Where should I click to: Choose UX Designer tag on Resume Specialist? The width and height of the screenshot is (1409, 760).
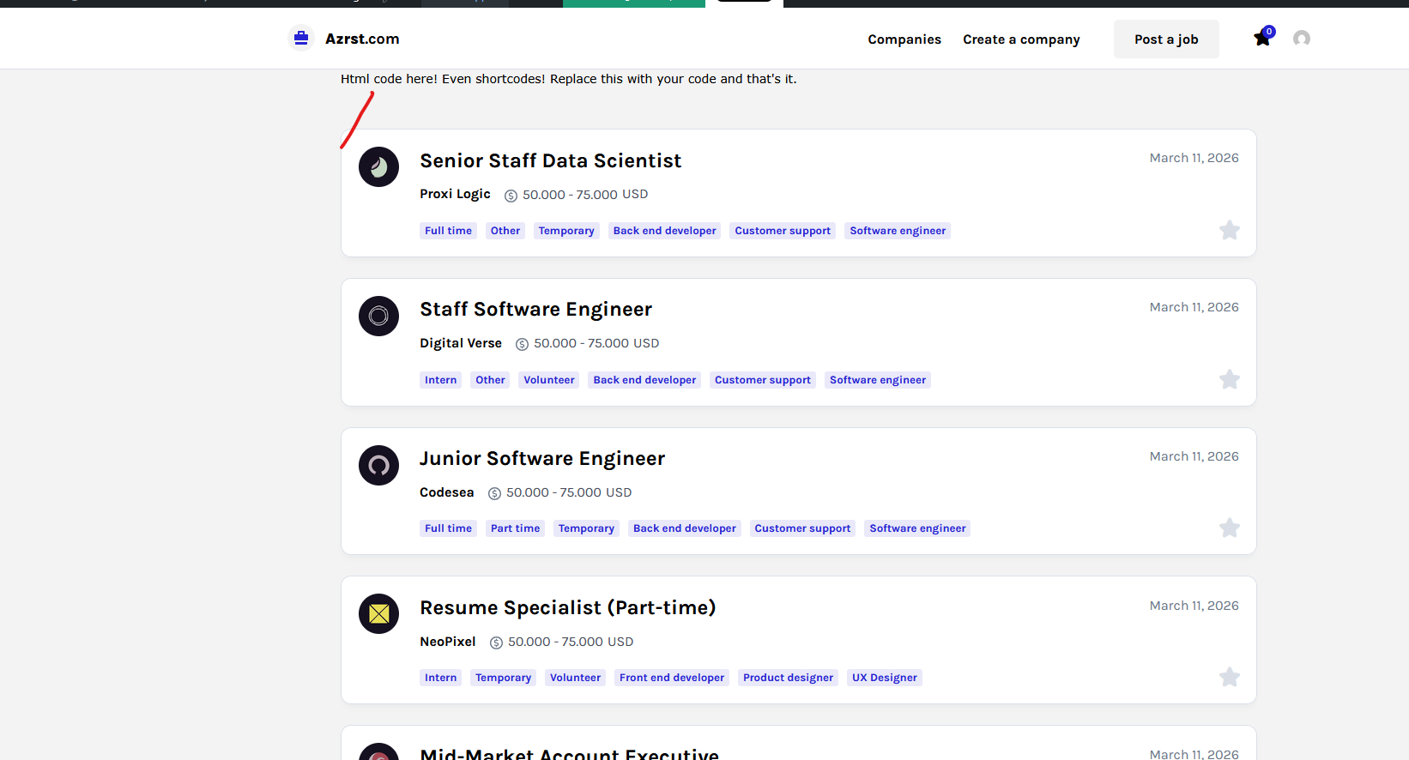point(885,678)
